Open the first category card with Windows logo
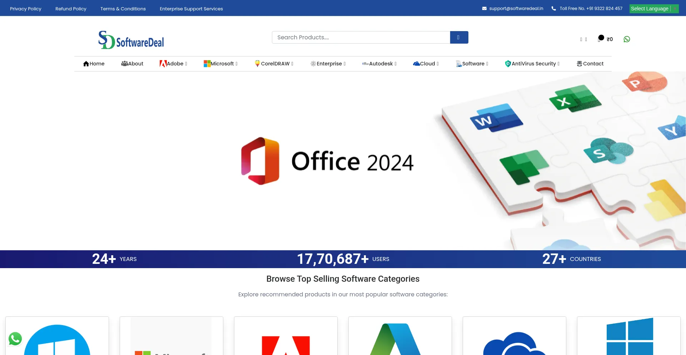Viewport: 686px width, 355px height. (x=57, y=336)
